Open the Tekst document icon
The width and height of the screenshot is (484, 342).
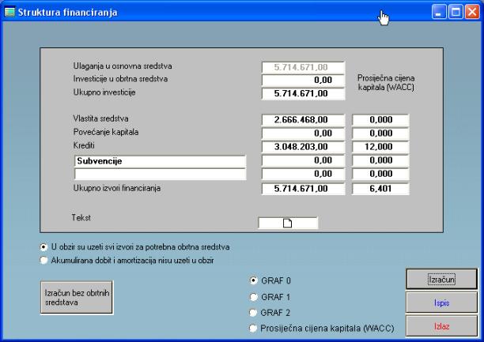[287, 223]
